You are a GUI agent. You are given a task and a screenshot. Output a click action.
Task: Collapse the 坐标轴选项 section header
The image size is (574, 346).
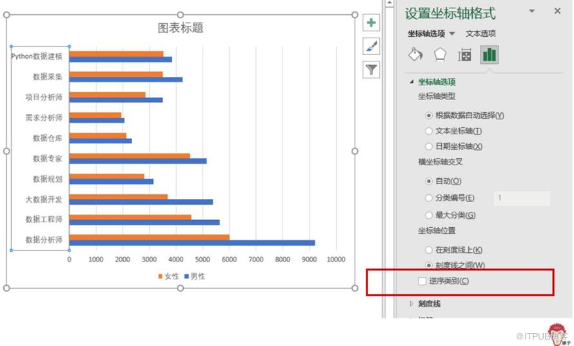[412, 82]
